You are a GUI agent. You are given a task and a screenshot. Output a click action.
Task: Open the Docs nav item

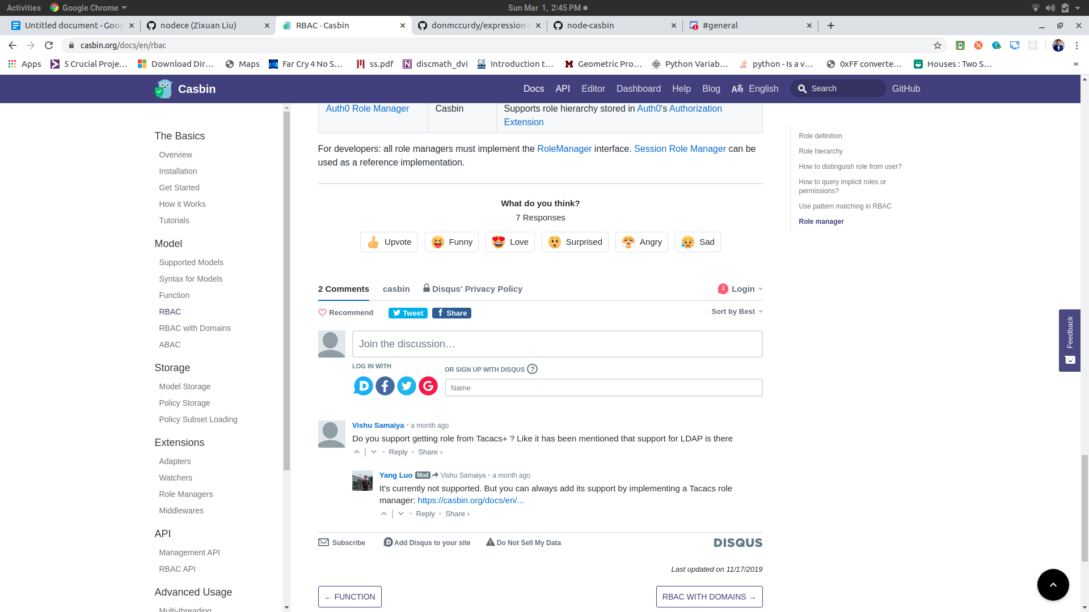point(534,89)
